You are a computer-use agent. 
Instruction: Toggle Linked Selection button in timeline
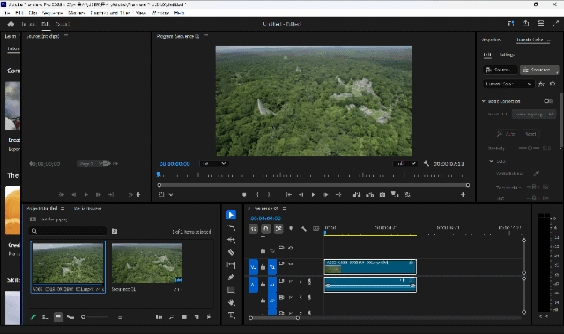point(278,228)
